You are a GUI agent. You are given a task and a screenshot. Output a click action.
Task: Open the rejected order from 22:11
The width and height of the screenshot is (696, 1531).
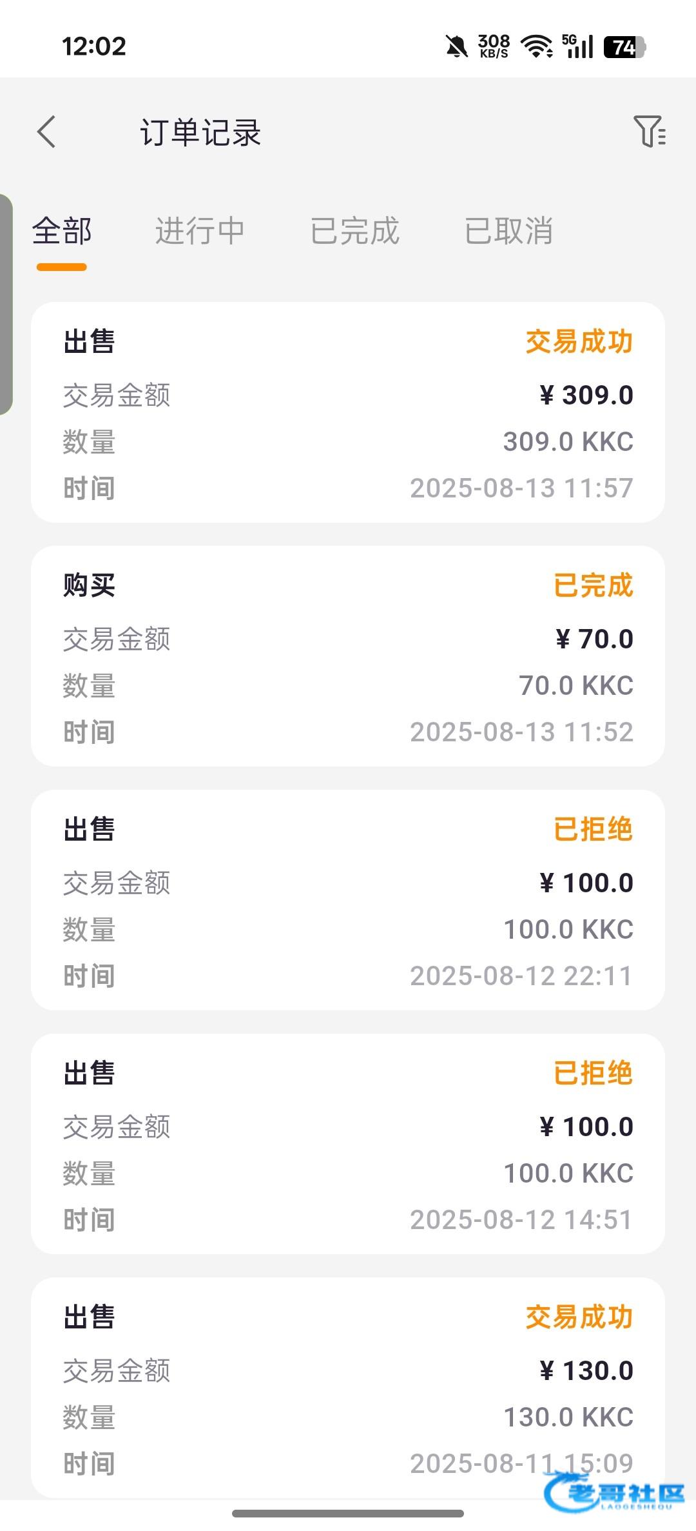click(348, 901)
